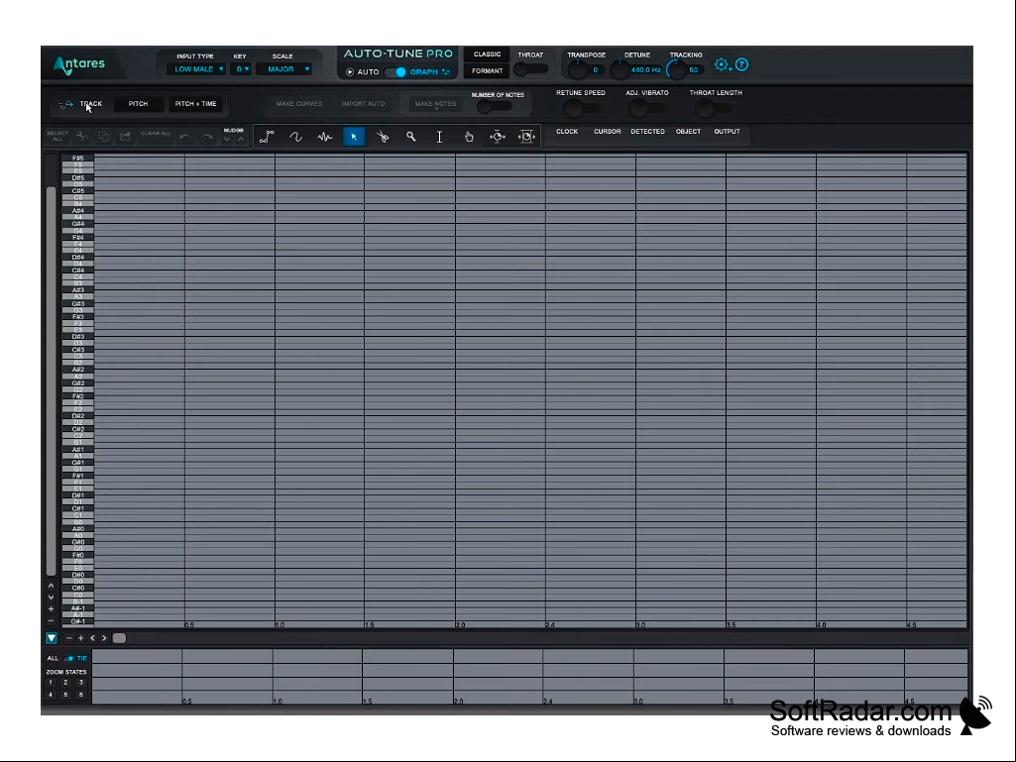
Task: Toggle the Auto/Graph mode switch
Action: (x=395, y=72)
